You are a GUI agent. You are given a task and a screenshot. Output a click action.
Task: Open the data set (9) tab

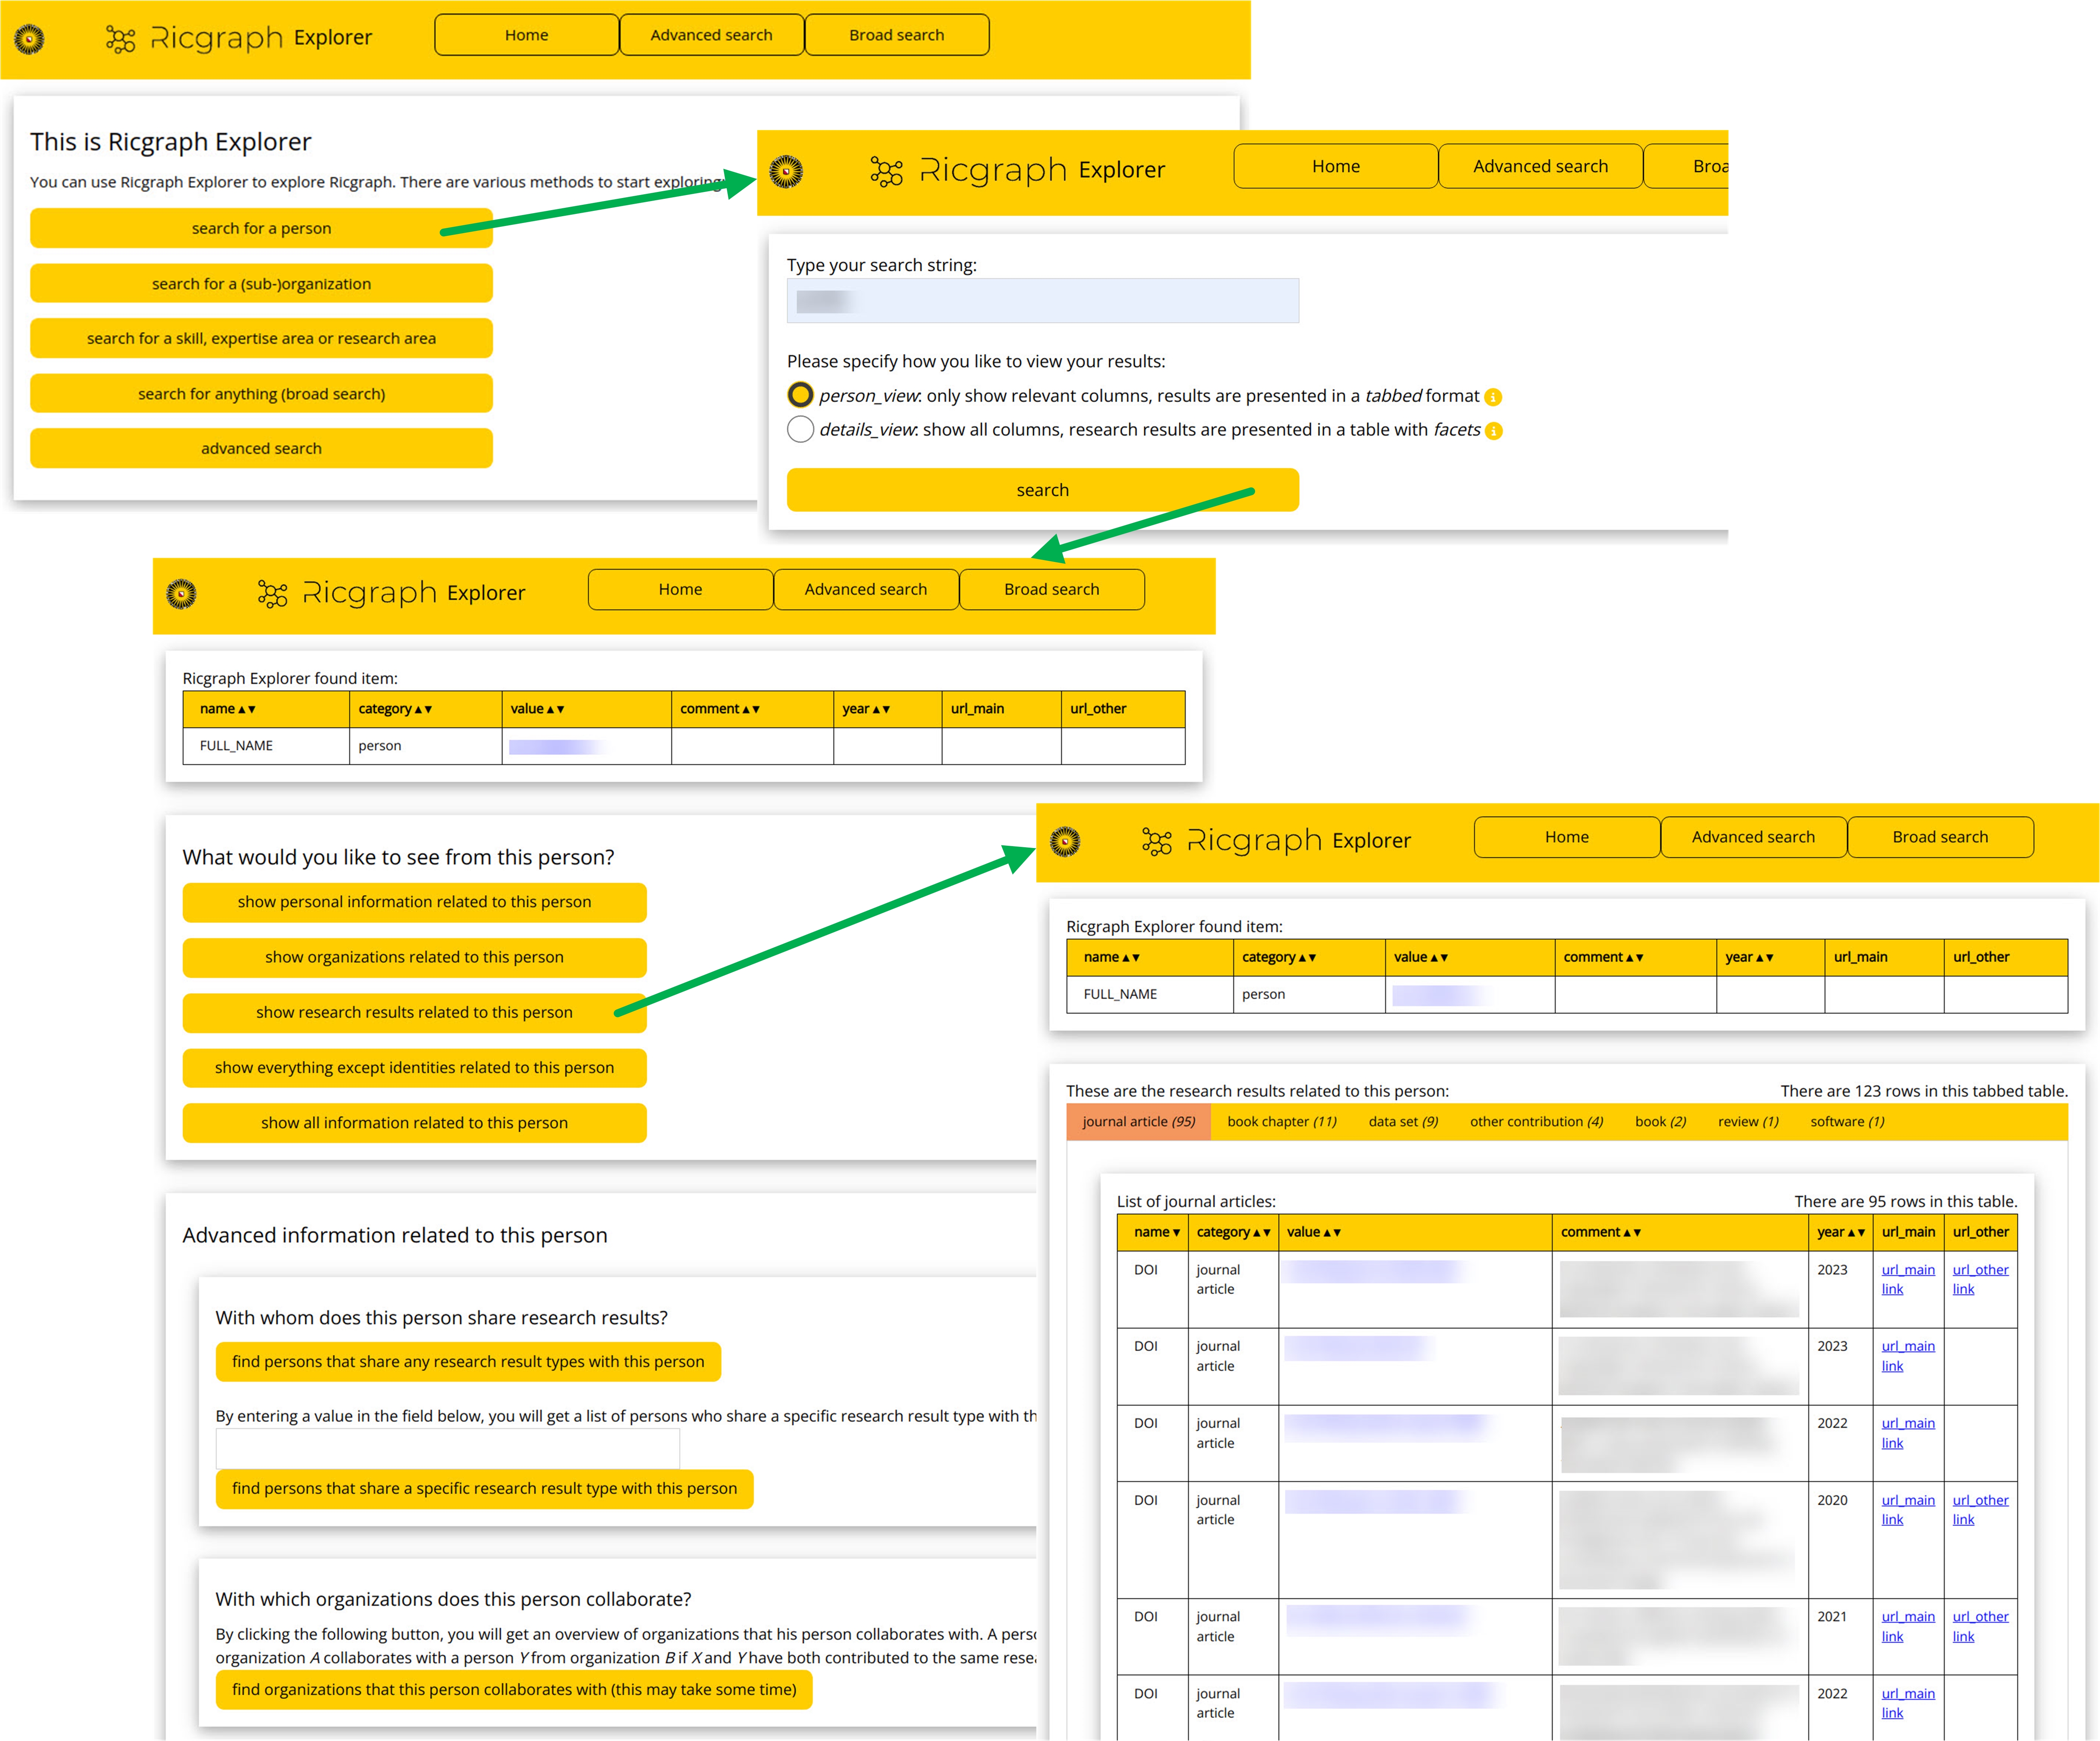1403,1122
